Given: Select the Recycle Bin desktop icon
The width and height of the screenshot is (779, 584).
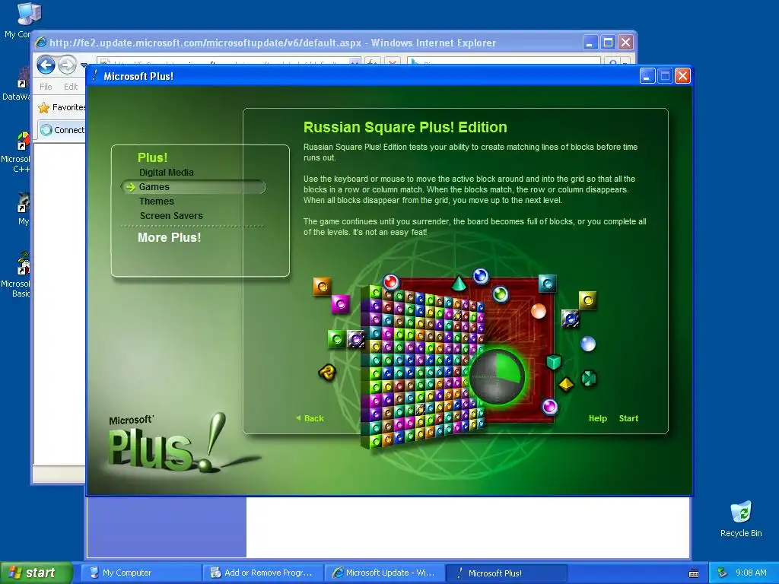Looking at the screenshot, I should (x=741, y=519).
